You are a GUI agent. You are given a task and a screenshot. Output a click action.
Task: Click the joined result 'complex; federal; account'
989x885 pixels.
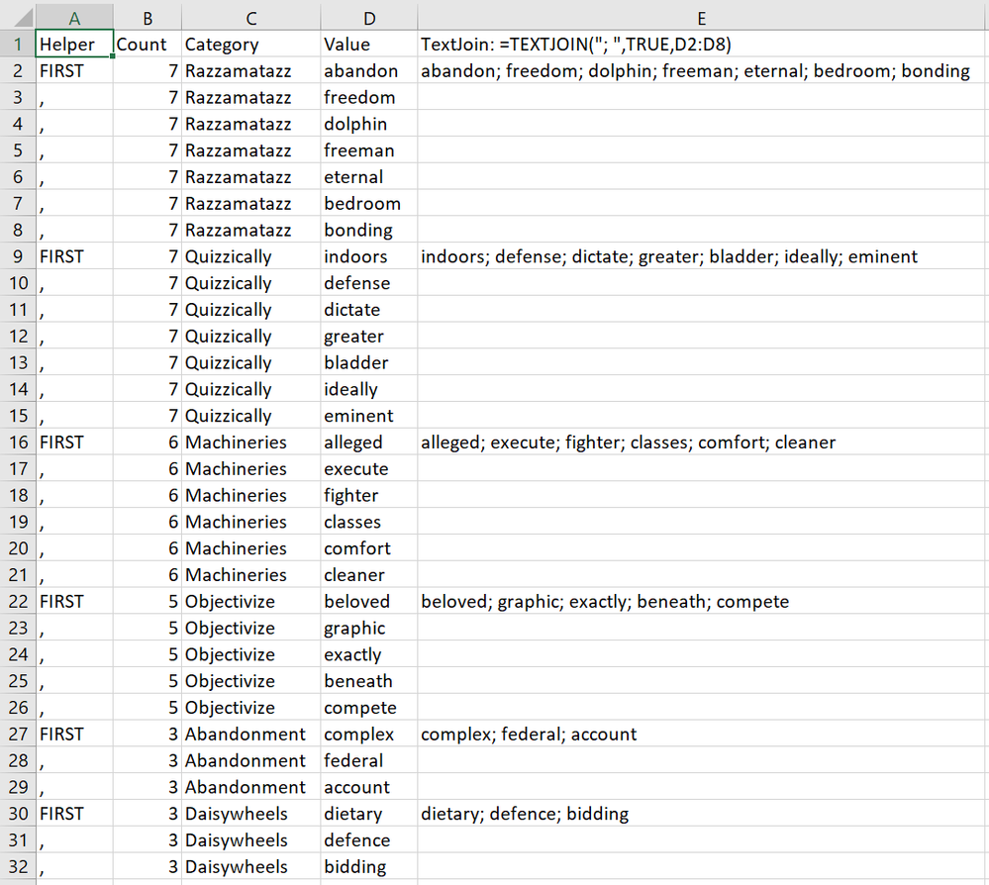click(701, 735)
